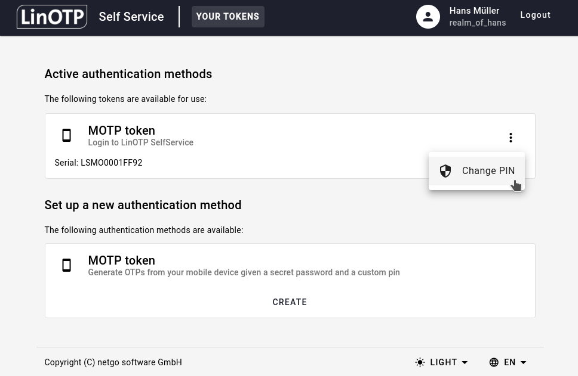
Task: Click the user avatar icon
Action: 428,17
